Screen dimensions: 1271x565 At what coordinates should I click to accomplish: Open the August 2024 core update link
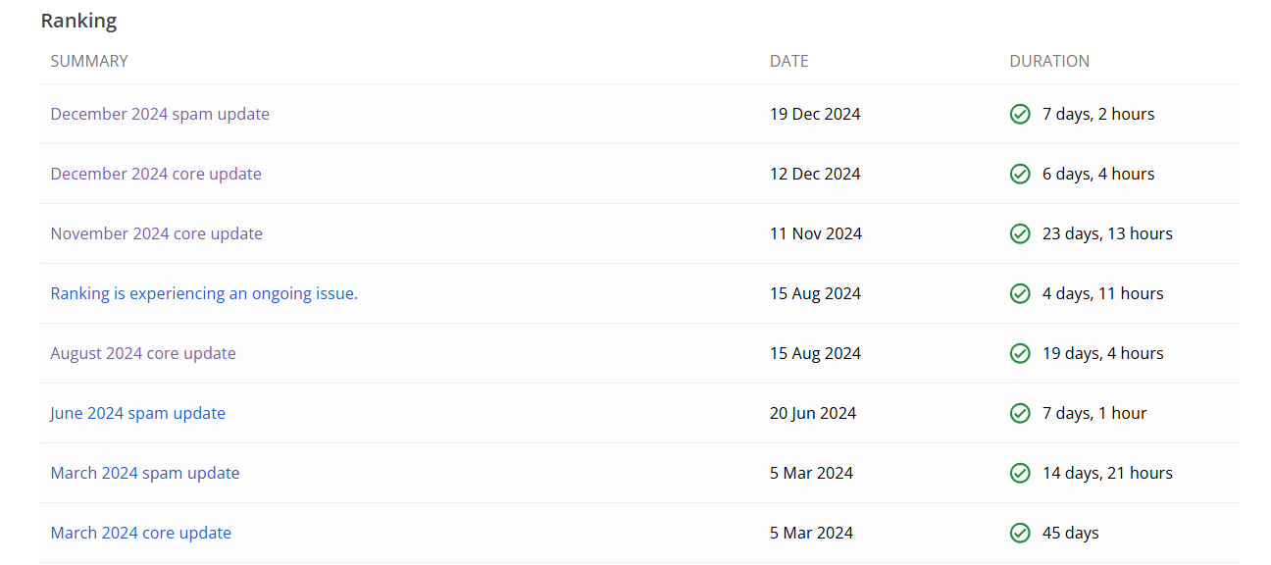tap(143, 353)
